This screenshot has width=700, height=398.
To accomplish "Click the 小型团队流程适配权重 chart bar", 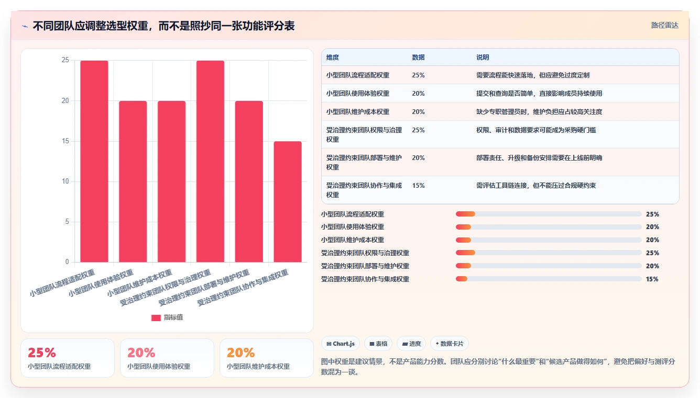I will pyautogui.click(x=94, y=161).
